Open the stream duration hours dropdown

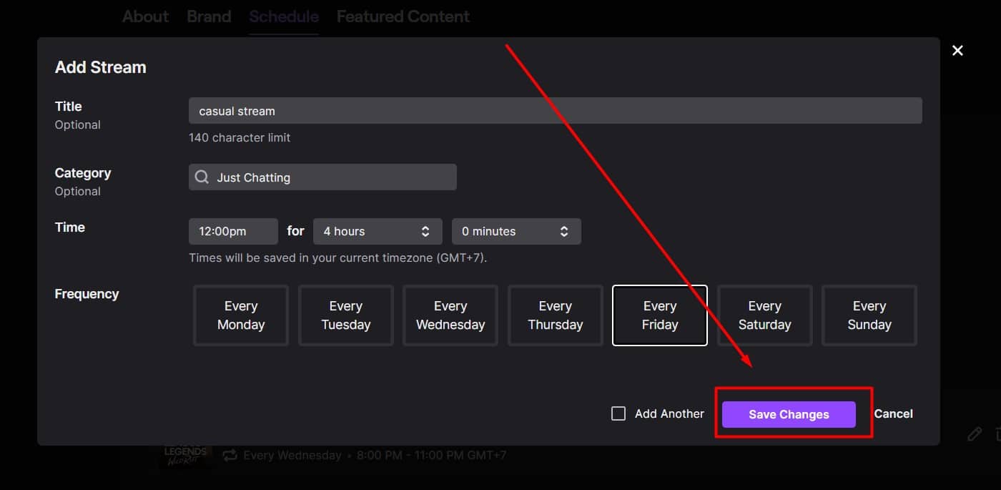[378, 231]
